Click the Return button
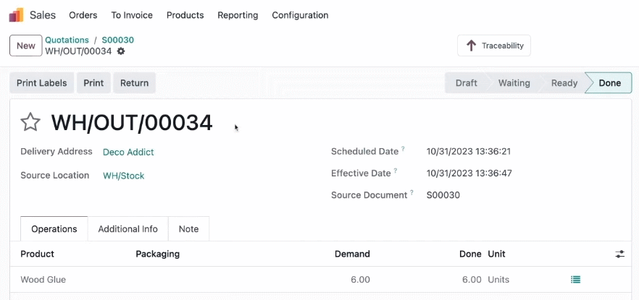Image resolution: width=639 pixels, height=300 pixels. [x=135, y=83]
